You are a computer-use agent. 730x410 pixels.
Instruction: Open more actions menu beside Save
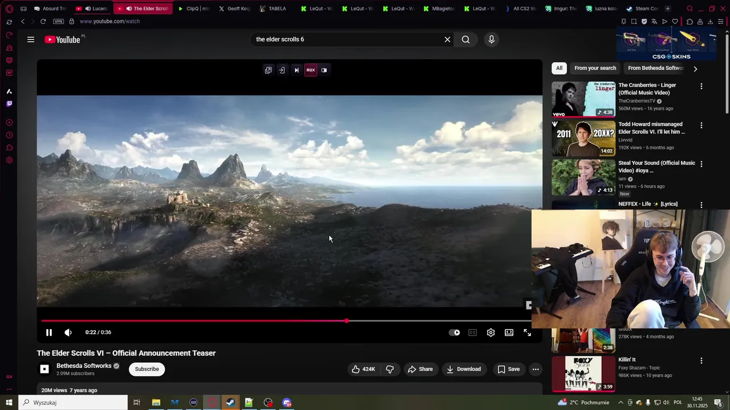pyautogui.click(x=536, y=369)
